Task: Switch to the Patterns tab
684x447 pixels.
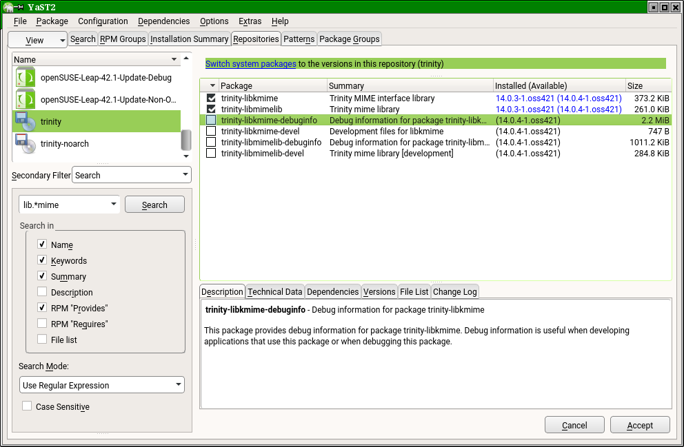Action: click(x=299, y=39)
